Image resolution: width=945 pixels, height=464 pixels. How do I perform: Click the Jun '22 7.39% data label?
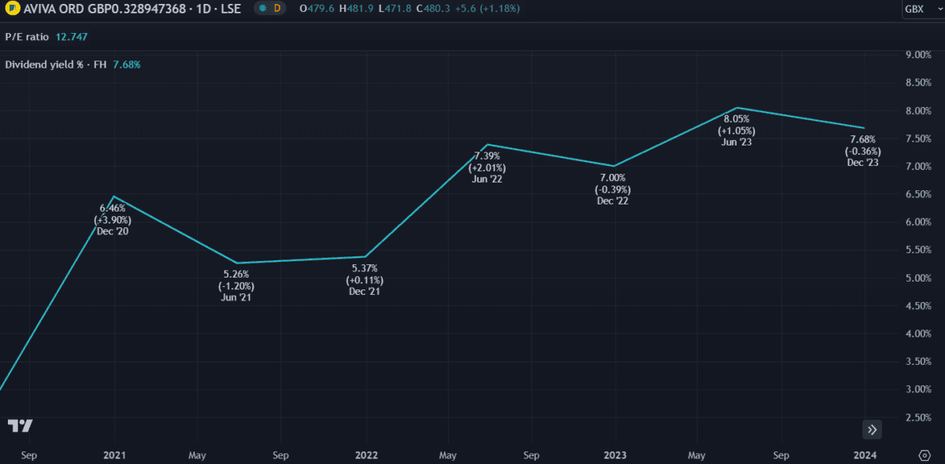(487, 168)
